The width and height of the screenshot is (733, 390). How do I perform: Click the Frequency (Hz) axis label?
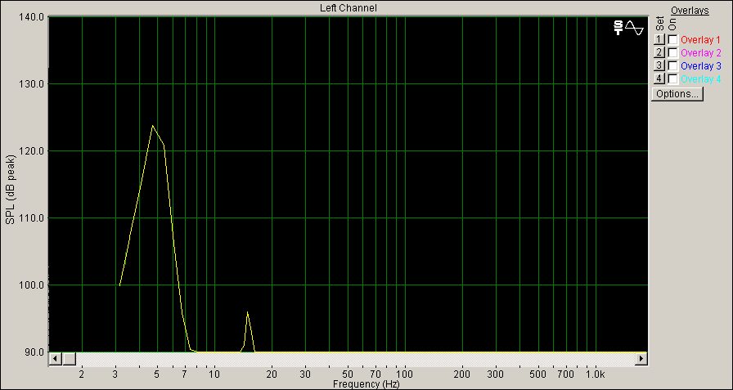(x=366, y=384)
